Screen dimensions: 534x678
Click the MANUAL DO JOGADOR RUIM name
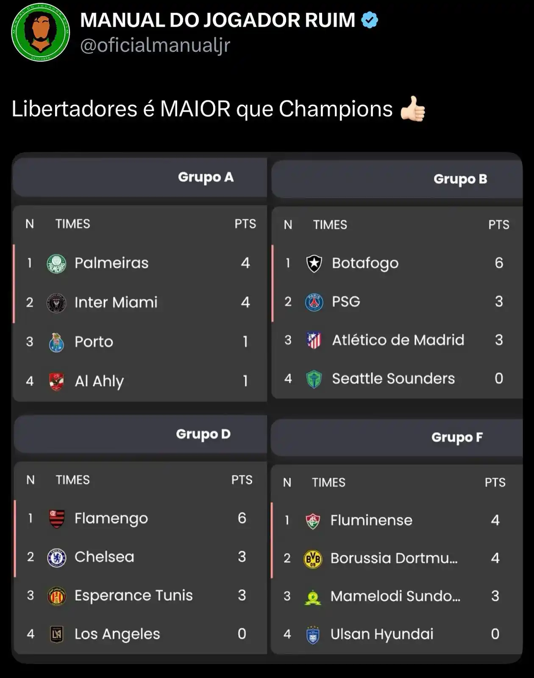point(218,20)
